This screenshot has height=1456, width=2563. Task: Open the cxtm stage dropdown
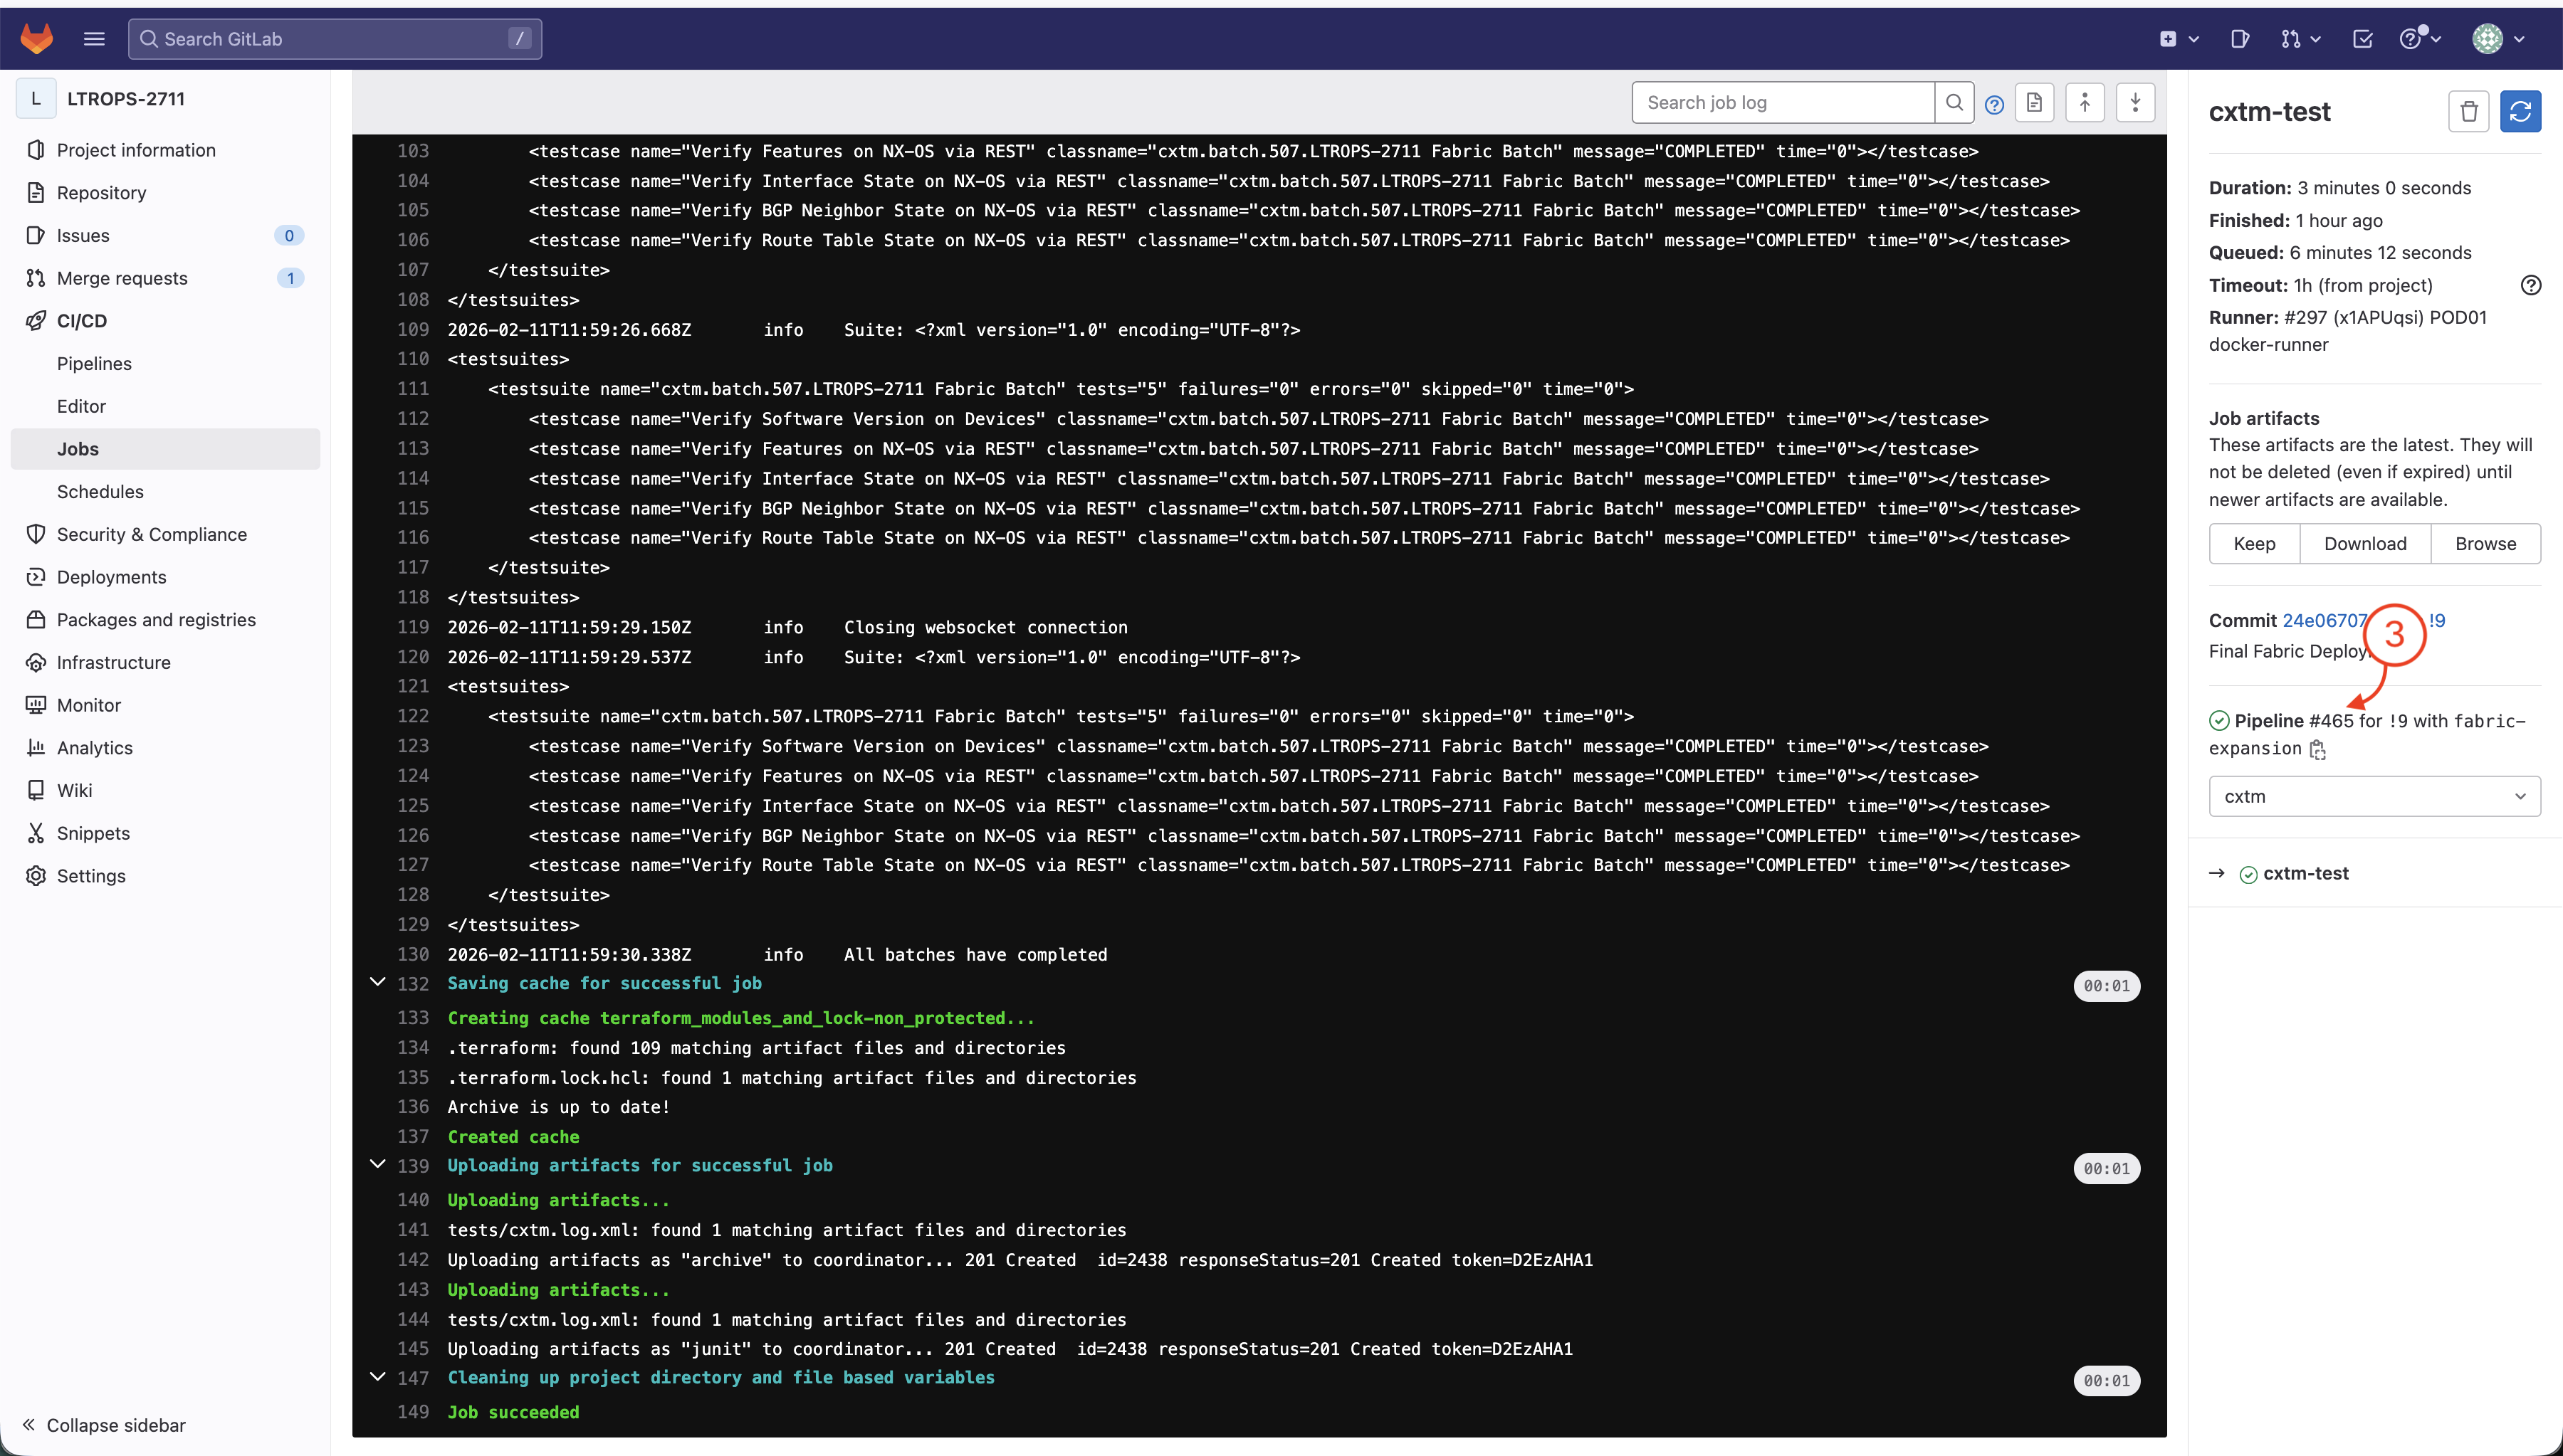click(2374, 796)
